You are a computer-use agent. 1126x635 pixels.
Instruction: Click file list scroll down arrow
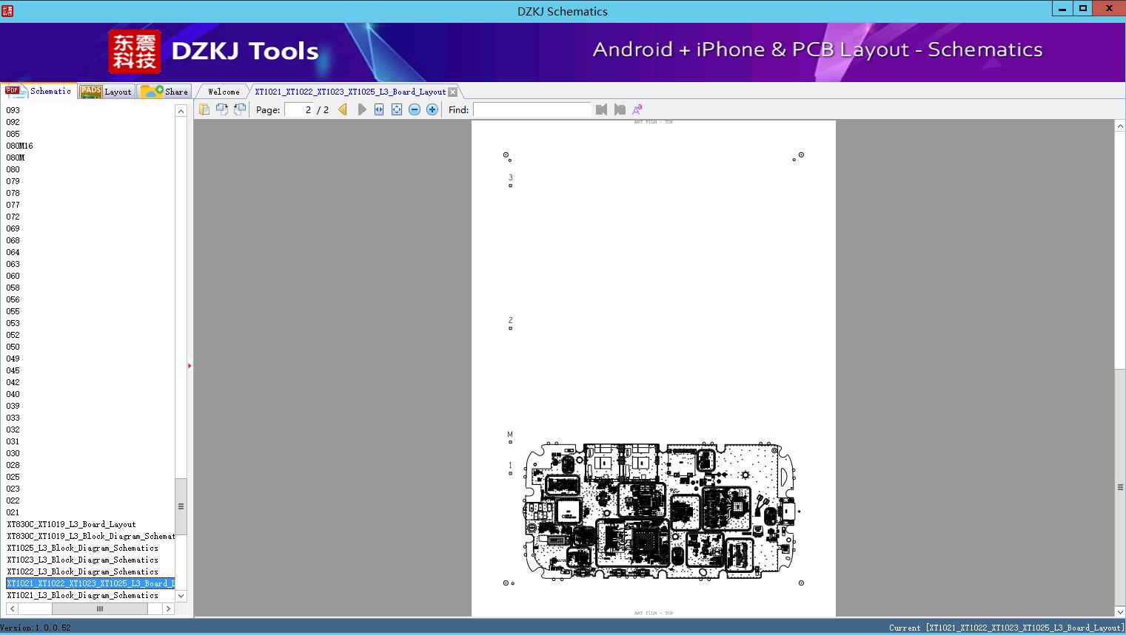181,596
